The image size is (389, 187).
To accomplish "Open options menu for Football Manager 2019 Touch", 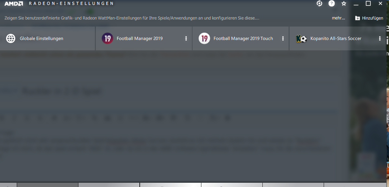I will [283, 38].
